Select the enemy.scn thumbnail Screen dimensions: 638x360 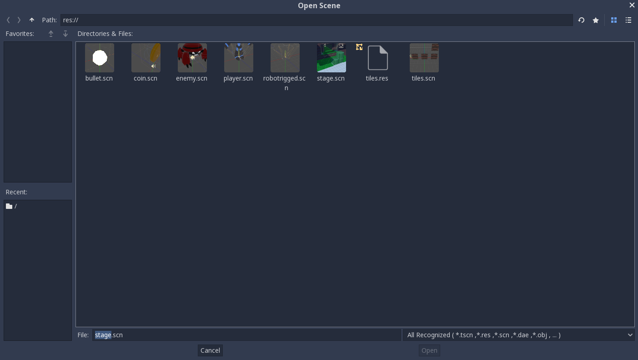click(x=192, y=58)
